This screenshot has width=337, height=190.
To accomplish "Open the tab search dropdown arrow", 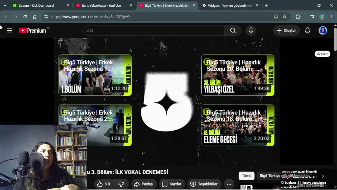I will [5, 5].
